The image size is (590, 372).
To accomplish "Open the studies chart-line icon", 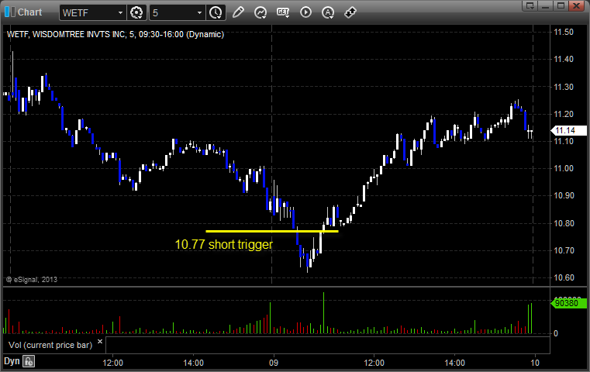I will pos(260,12).
